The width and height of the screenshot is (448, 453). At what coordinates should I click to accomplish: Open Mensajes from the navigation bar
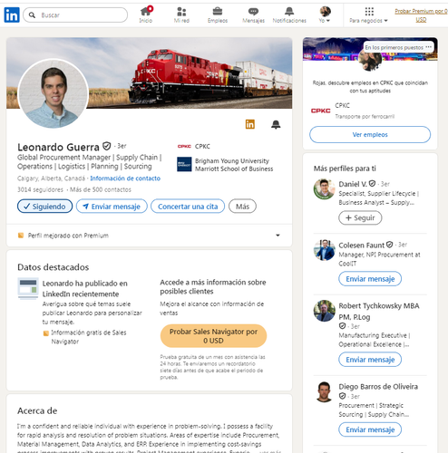point(253,14)
